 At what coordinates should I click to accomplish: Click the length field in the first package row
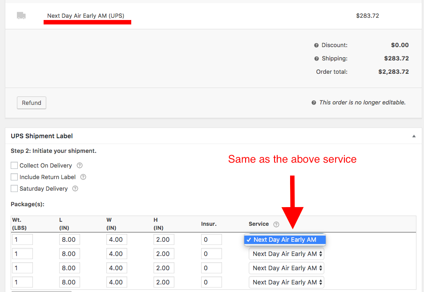pyautogui.click(x=69, y=240)
